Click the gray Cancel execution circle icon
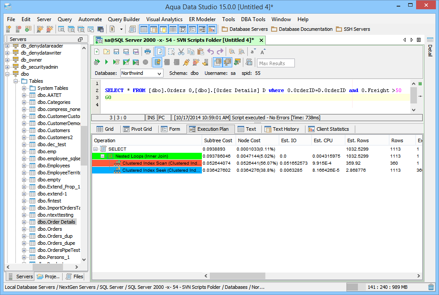 tap(145, 62)
